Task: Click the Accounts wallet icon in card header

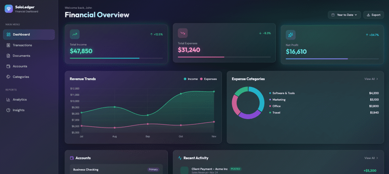Action: [x=71, y=158]
